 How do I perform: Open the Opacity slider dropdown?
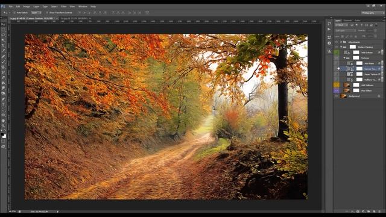[x=375, y=31]
